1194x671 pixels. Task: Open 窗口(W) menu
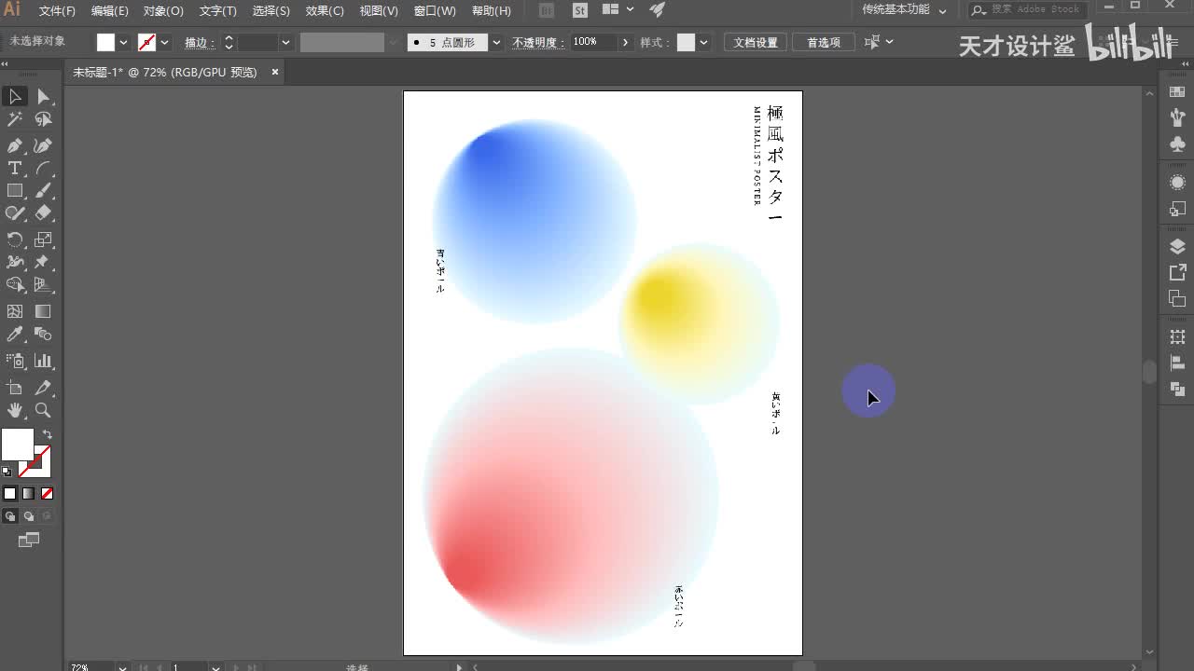pos(435,10)
